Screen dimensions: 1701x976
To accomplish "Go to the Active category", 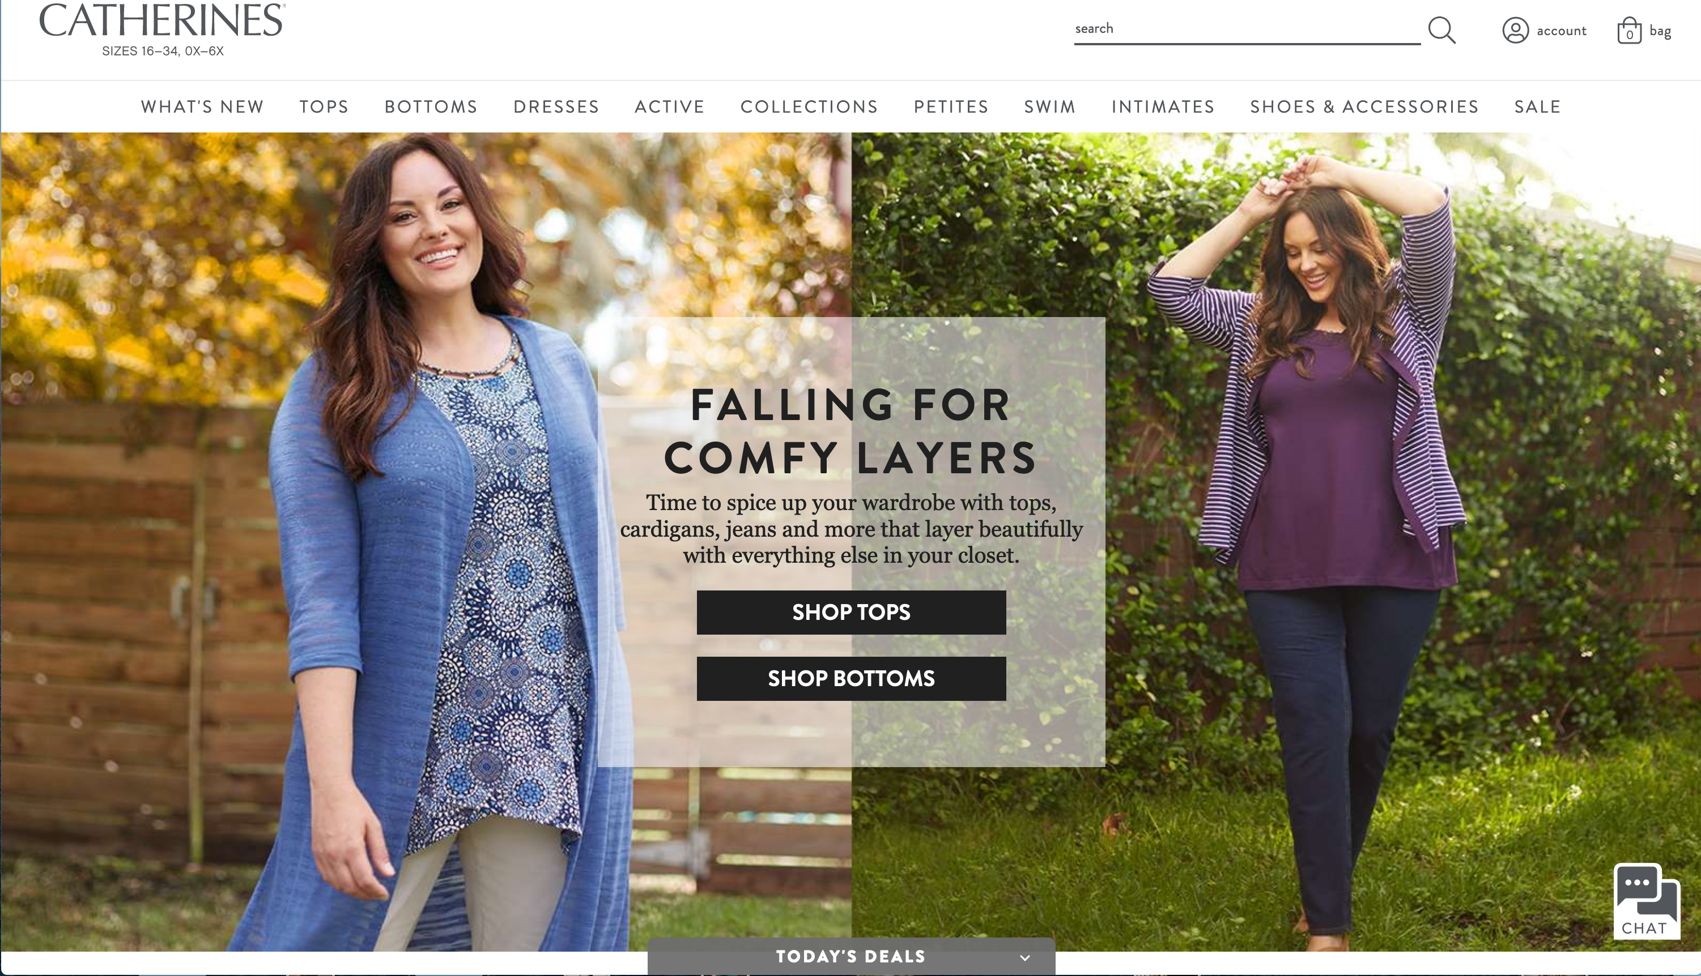I will click(669, 106).
